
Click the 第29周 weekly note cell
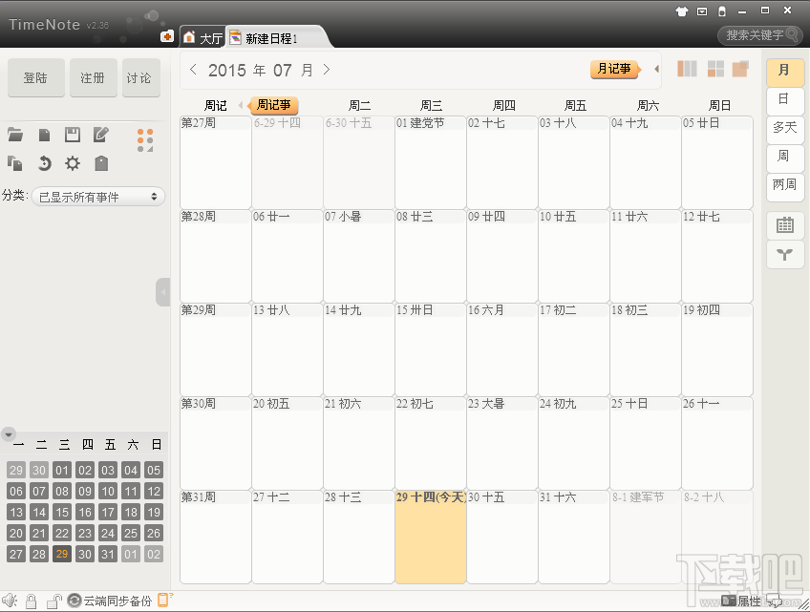pos(216,349)
